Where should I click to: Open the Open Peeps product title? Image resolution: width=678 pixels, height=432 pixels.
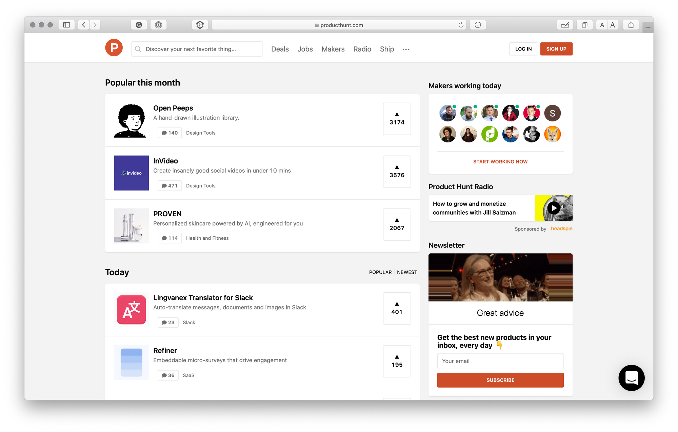tap(173, 108)
